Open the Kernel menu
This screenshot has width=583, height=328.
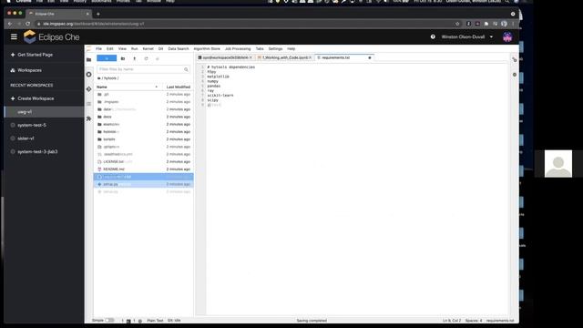coord(148,48)
